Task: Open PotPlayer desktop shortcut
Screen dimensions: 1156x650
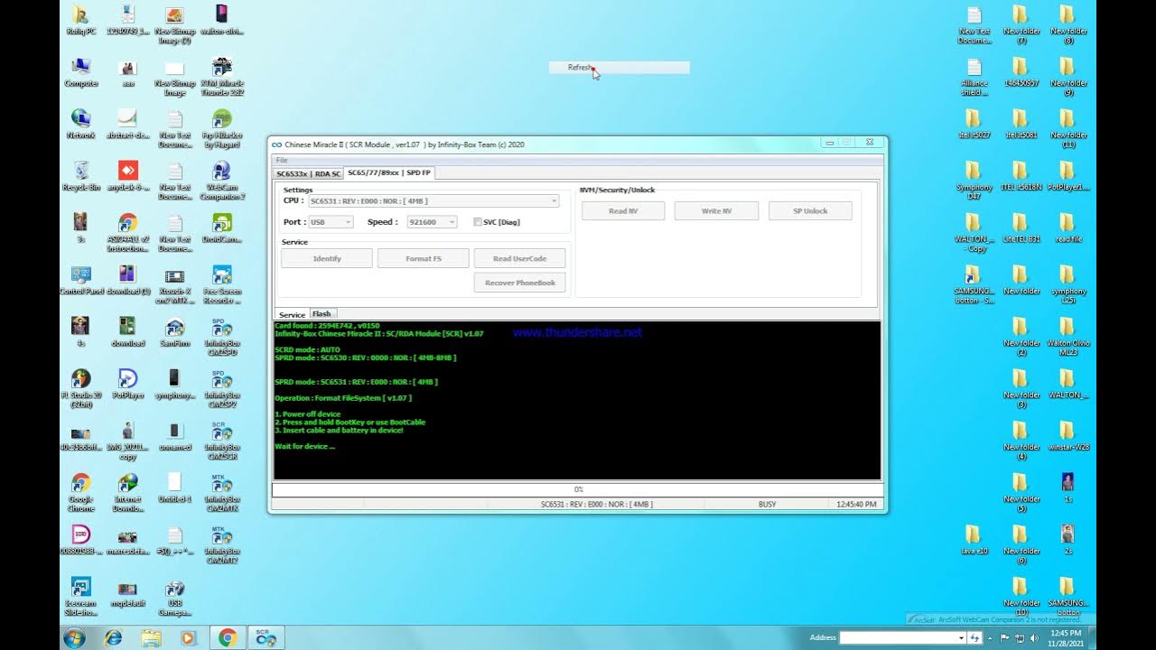Action: click(x=127, y=383)
